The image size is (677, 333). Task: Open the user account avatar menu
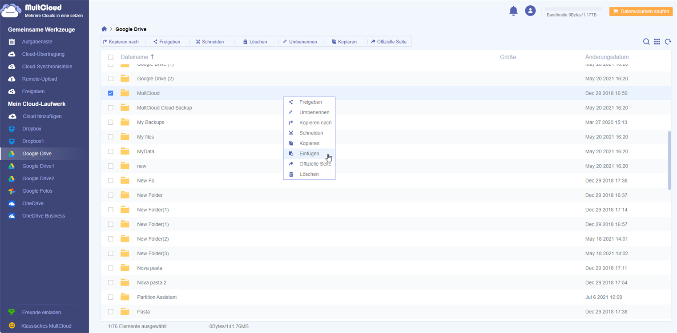click(530, 11)
